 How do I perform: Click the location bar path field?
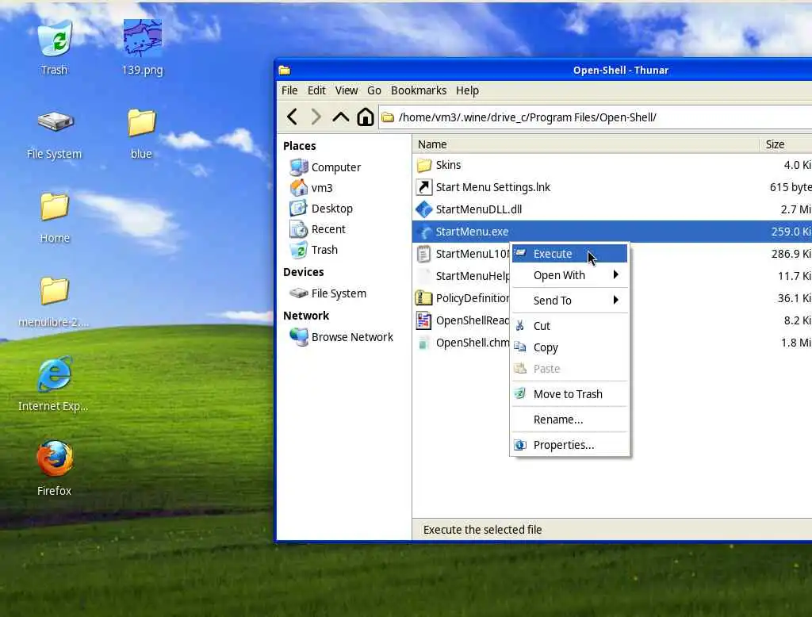point(596,117)
